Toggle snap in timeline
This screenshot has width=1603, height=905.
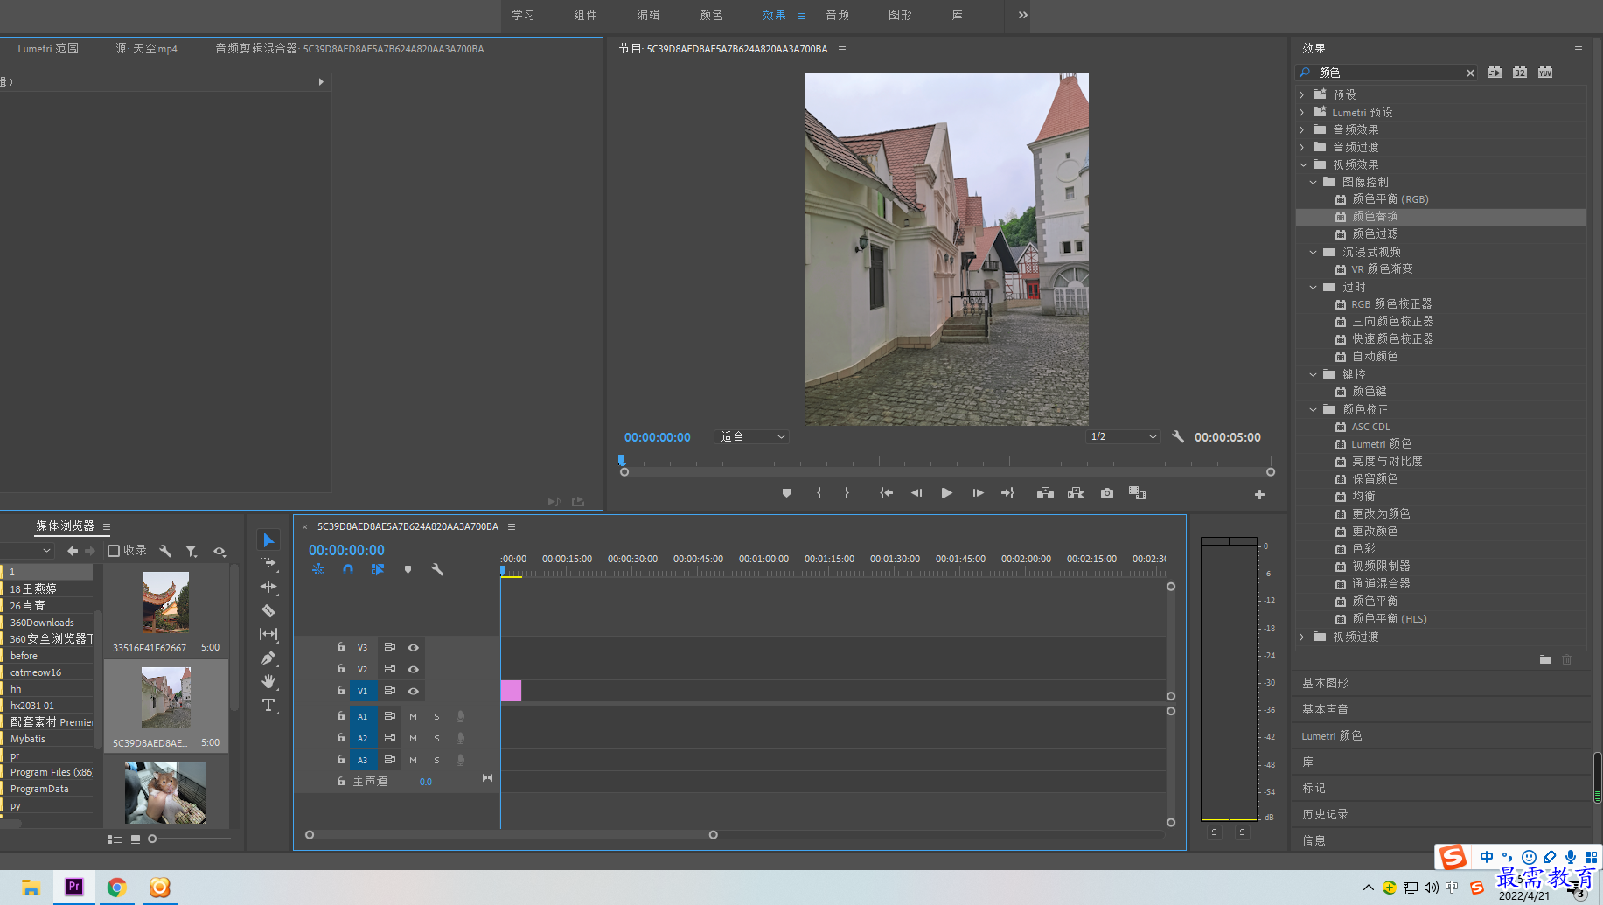pos(348,569)
